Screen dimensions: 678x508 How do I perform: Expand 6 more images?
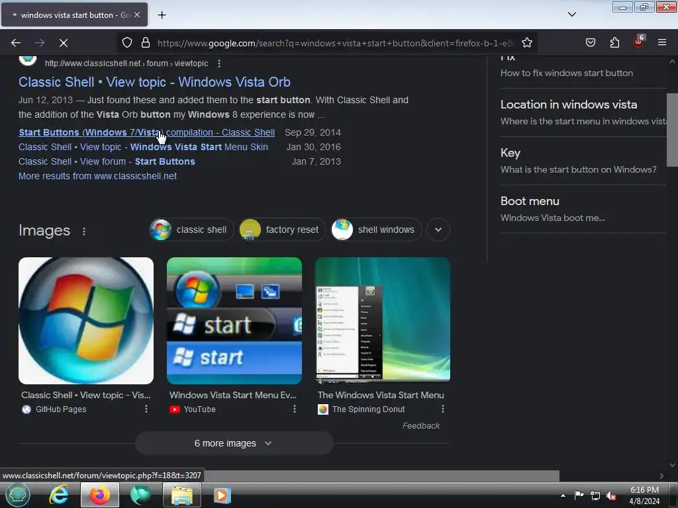234,443
